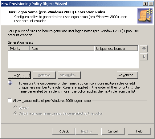Select the Always radio option
This screenshot has width=155, height=139.
tap(15, 107)
